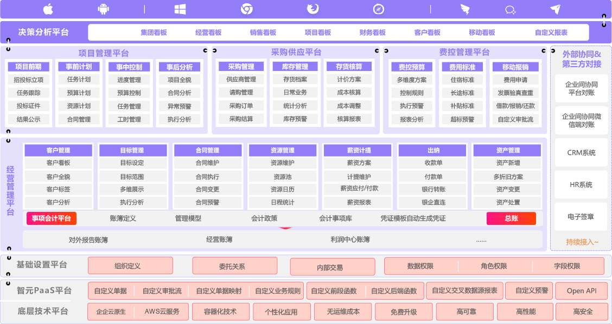Click the Chrome browser icon
612x324 pixels.
[247, 9]
